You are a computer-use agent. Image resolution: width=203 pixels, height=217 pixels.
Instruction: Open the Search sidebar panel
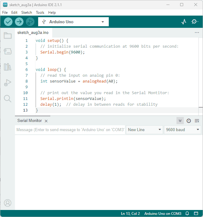click(8, 98)
